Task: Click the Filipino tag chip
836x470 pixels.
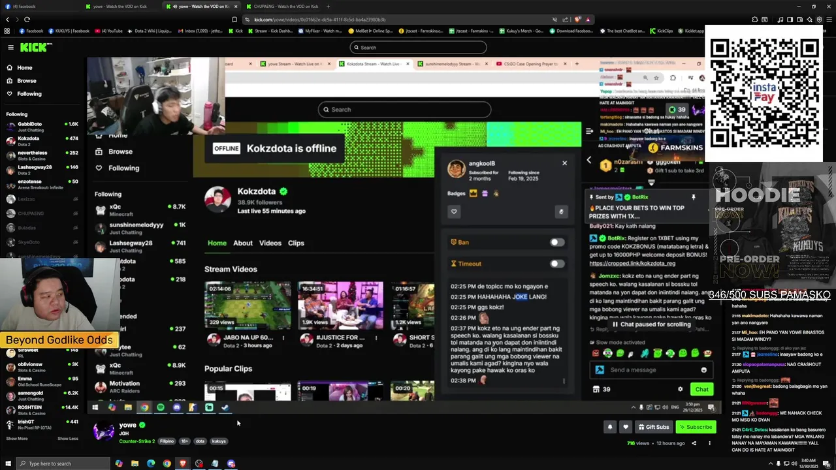Action: click(x=167, y=441)
